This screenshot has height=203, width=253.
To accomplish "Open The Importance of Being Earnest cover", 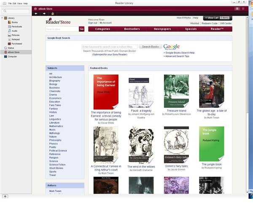I will click(106, 92).
